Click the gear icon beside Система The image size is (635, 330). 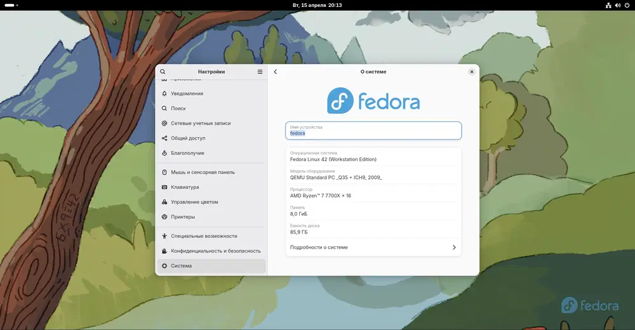pos(164,266)
